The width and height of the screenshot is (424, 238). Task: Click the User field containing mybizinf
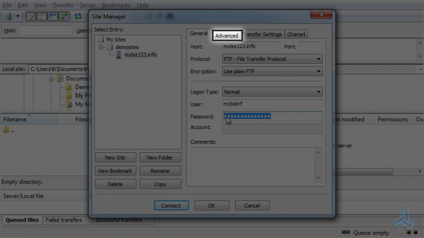click(272, 104)
